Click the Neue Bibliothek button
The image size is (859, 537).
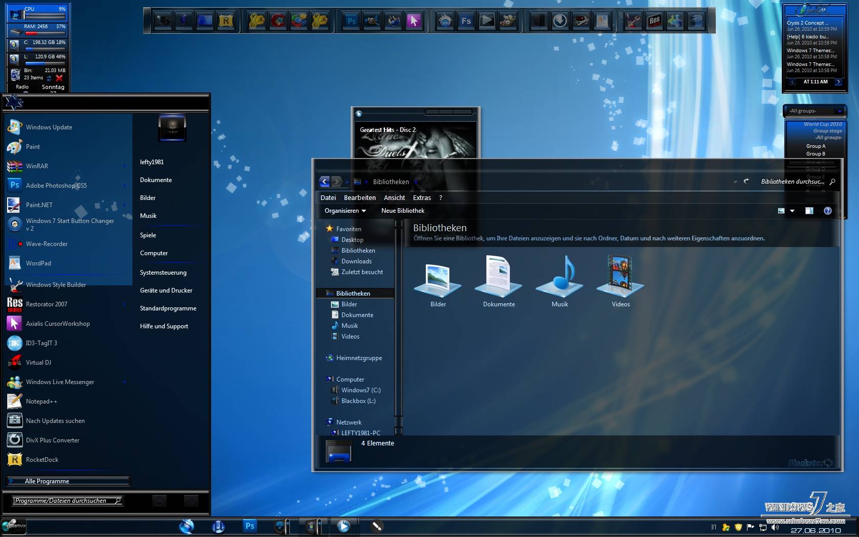[402, 211]
